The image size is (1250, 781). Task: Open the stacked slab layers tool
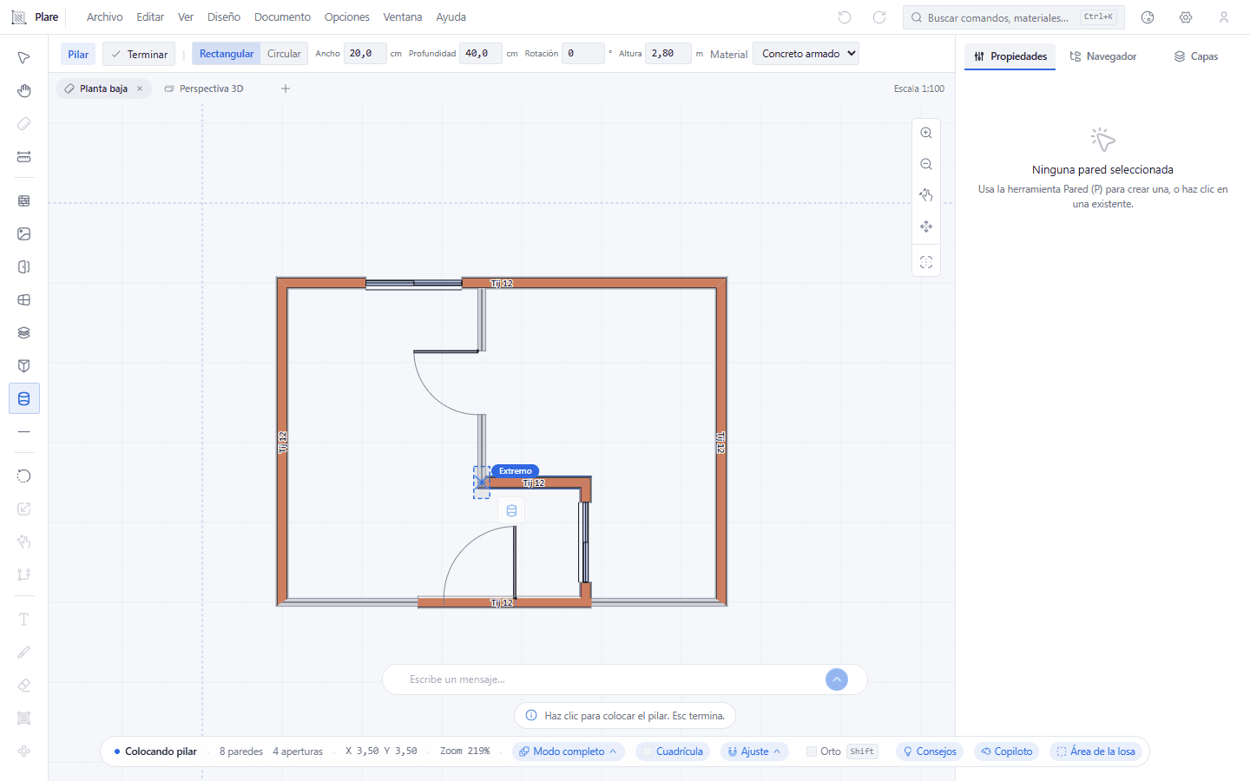click(x=24, y=332)
